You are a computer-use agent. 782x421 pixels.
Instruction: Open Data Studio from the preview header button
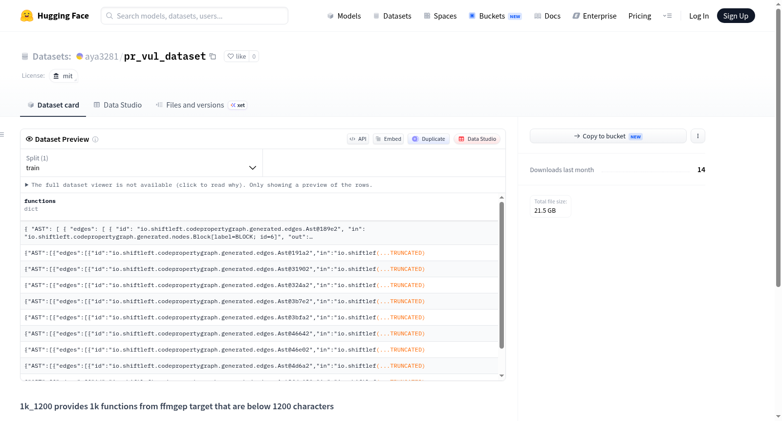point(477,139)
